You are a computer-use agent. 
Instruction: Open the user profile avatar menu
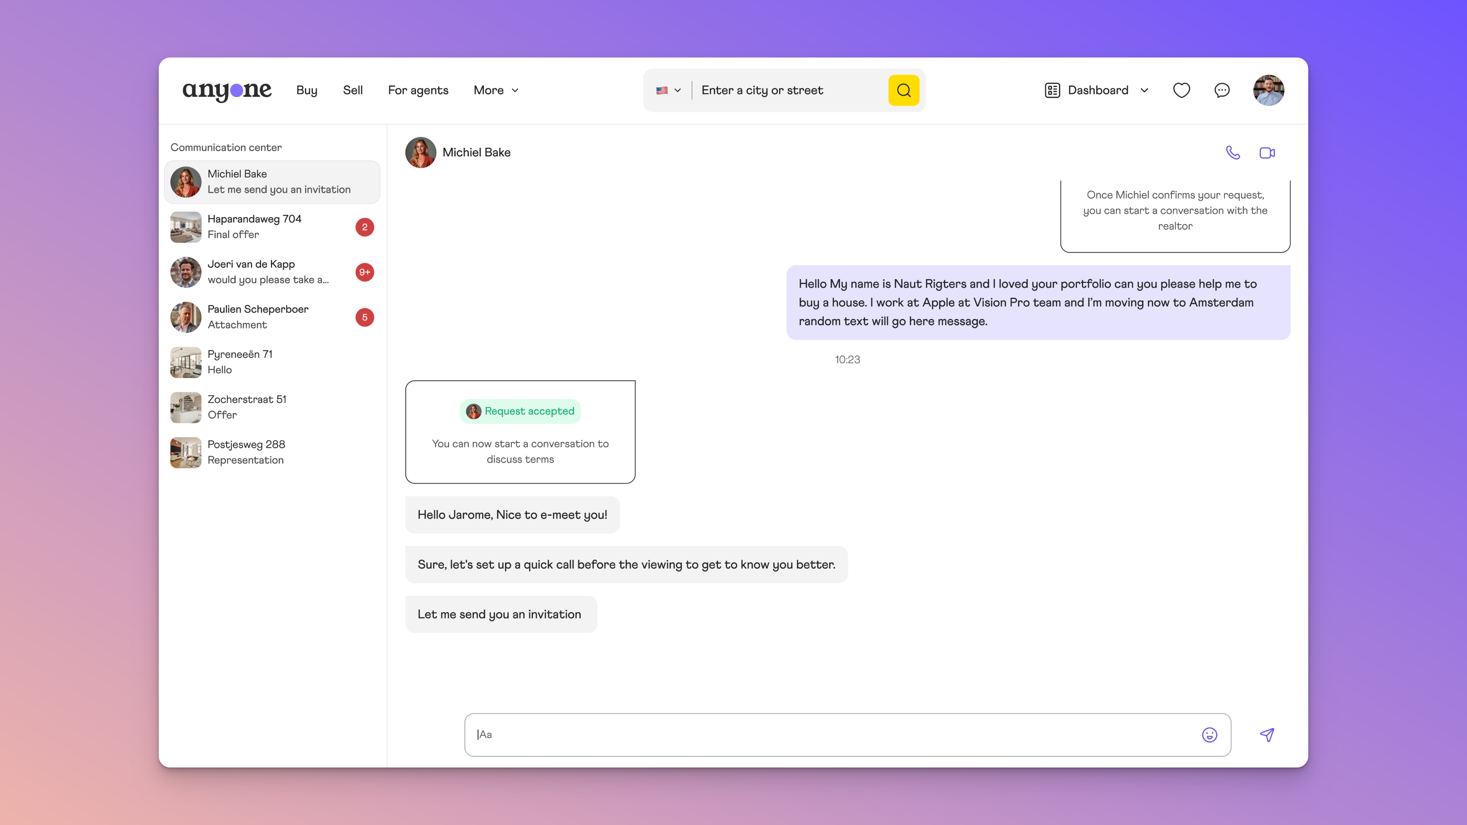pyautogui.click(x=1268, y=90)
